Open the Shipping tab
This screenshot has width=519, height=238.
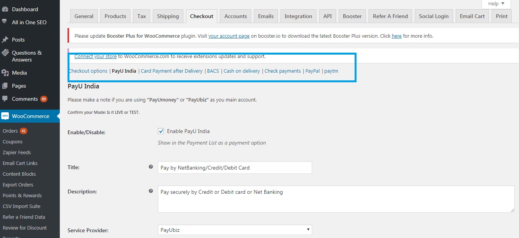pos(168,16)
